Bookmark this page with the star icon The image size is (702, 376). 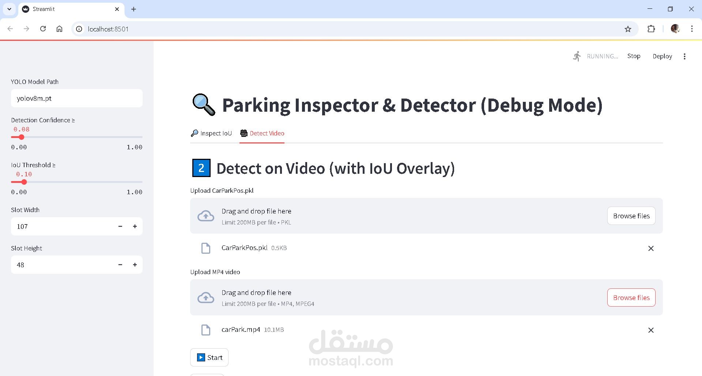628,29
